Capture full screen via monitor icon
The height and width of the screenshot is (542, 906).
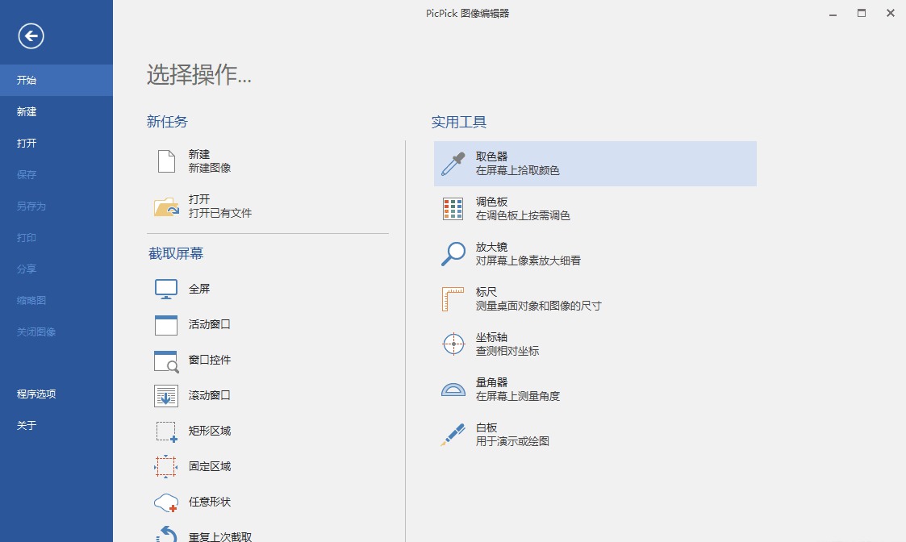166,290
